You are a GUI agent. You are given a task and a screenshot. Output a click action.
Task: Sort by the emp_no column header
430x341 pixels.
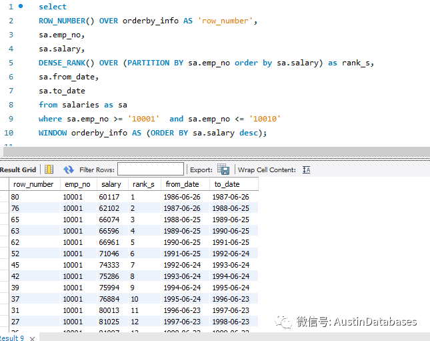click(x=75, y=184)
